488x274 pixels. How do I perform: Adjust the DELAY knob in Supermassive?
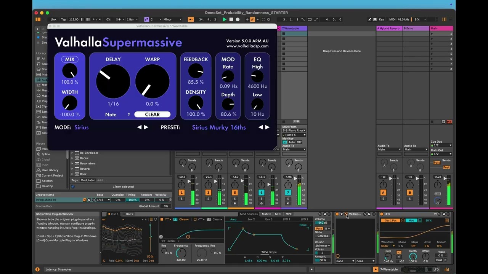click(x=113, y=82)
